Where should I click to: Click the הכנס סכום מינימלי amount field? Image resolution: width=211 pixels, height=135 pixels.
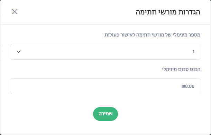pyautogui.click(x=105, y=86)
